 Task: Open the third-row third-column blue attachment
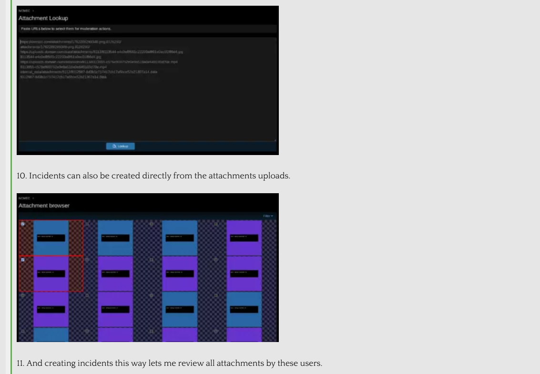point(180,309)
